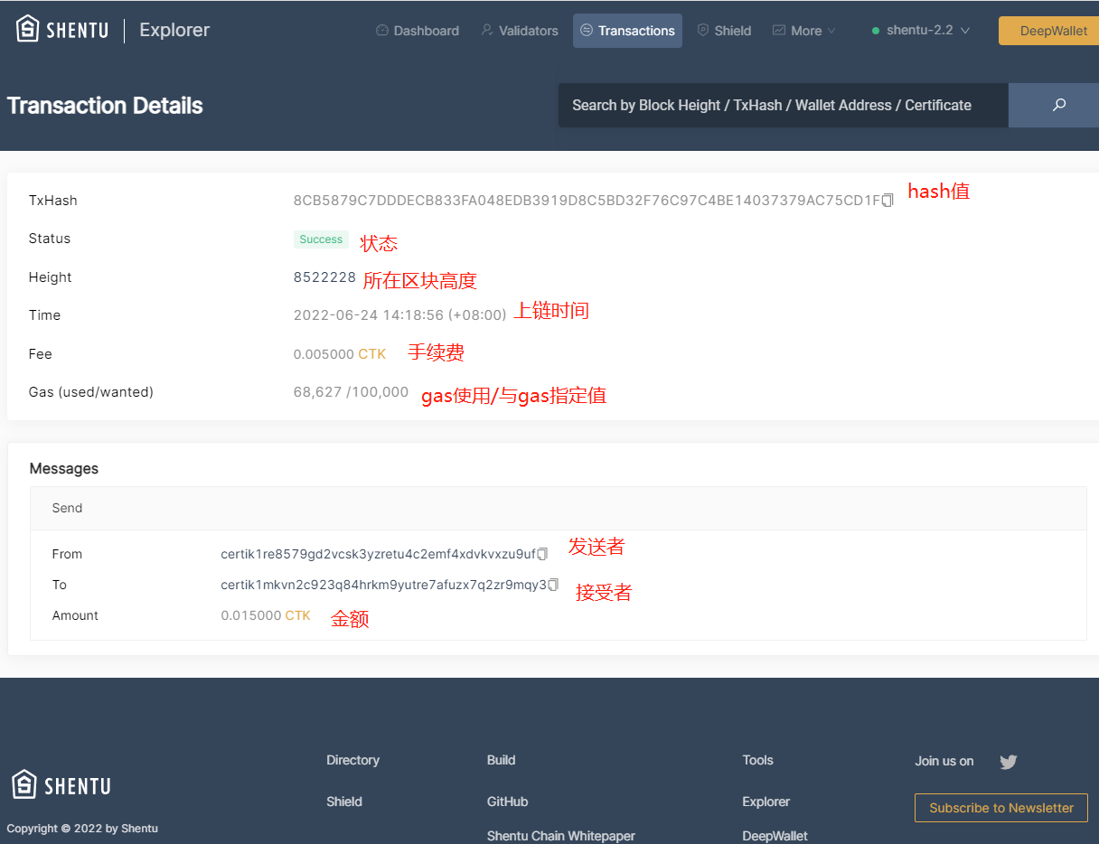Viewport: 1099px width, 844px height.
Task: Expand the More dropdown menu
Action: point(803,31)
